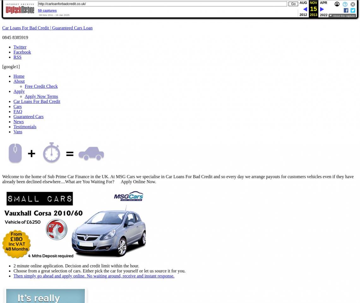Open the Wayback user account icon

[337, 4]
